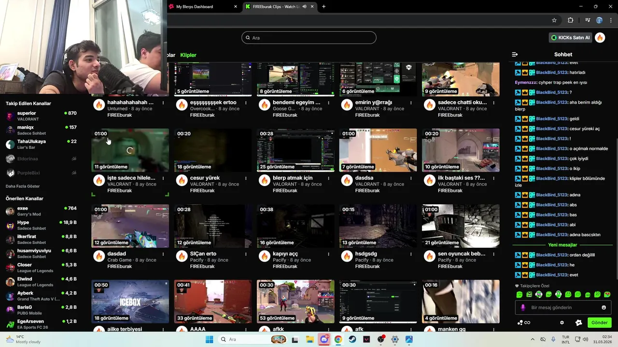Open the TahaUlukaya followed channel
Viewport: 618px width, 347px height.
point(41,144)
